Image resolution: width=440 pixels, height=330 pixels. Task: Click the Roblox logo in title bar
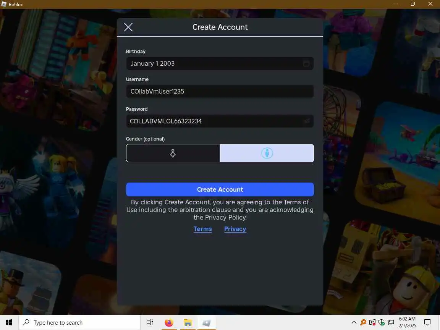[4, 4]
